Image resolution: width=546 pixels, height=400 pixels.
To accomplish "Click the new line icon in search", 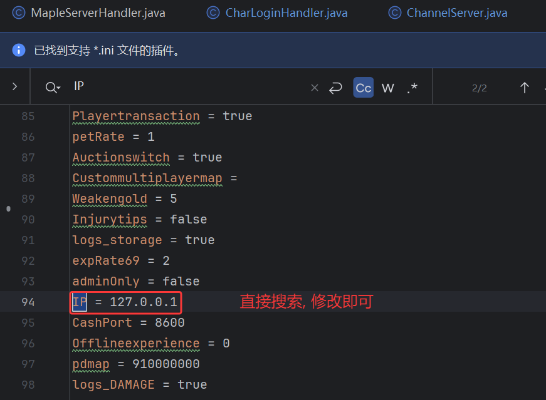I will pos(335,88).
